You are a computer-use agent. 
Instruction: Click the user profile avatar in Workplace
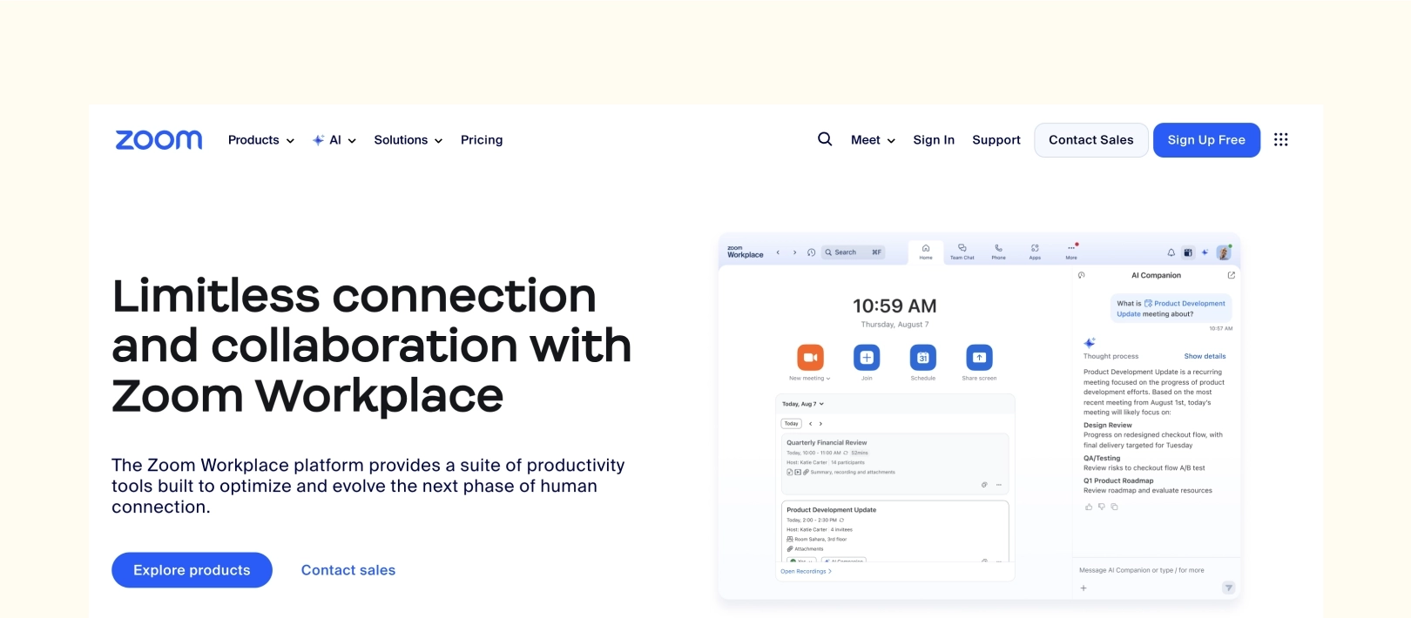(x=1224, y=252)
